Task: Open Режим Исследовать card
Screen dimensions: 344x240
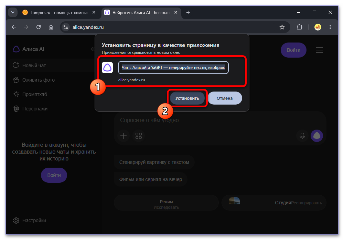Action: (x=166, y=203)
